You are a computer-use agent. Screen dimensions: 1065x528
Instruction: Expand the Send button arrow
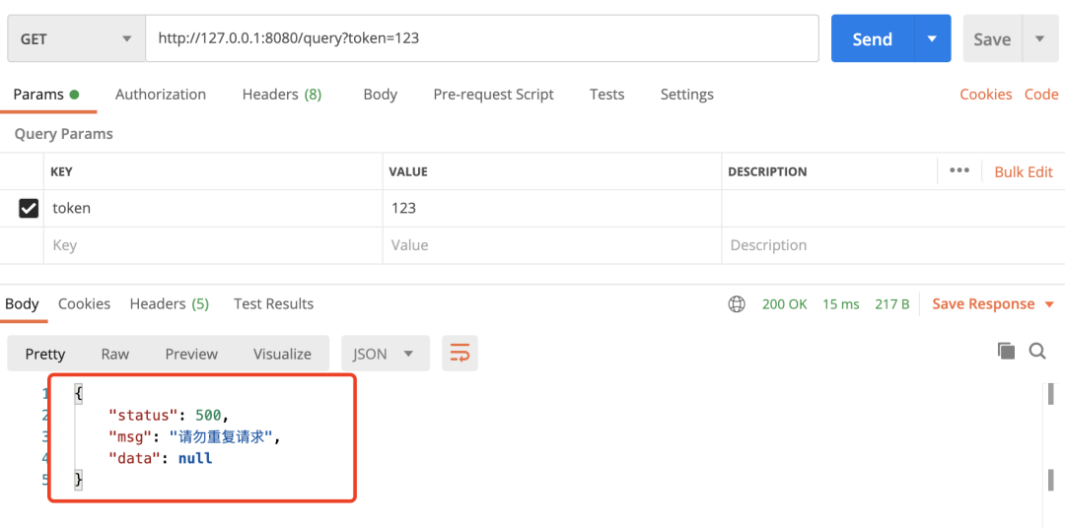coord(933,38)
